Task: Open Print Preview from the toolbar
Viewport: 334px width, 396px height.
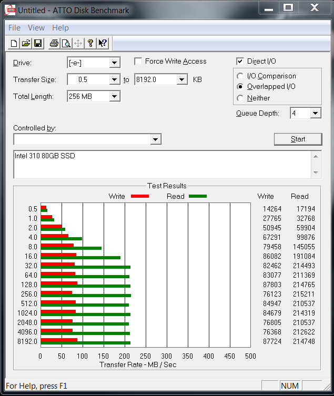Action: [x=66, y=43]
